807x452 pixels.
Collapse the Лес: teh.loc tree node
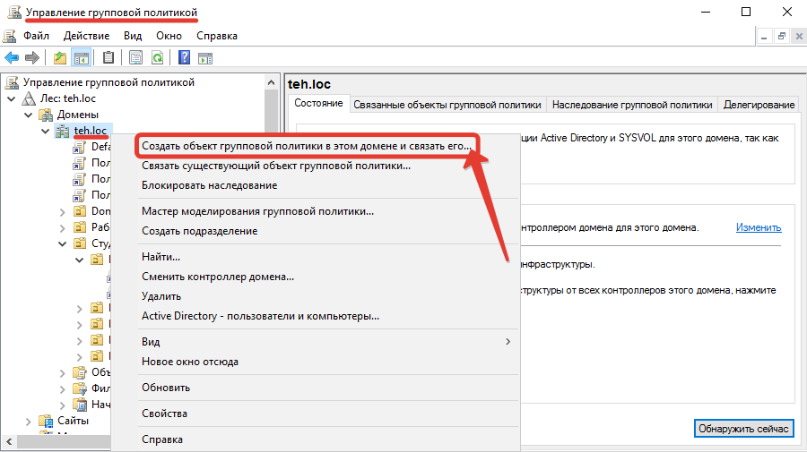pos(12,98)
